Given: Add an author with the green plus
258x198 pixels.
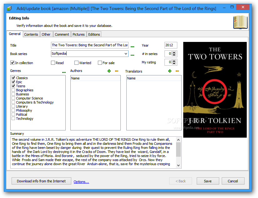Looking at the screenshot, I should (109, 71).
